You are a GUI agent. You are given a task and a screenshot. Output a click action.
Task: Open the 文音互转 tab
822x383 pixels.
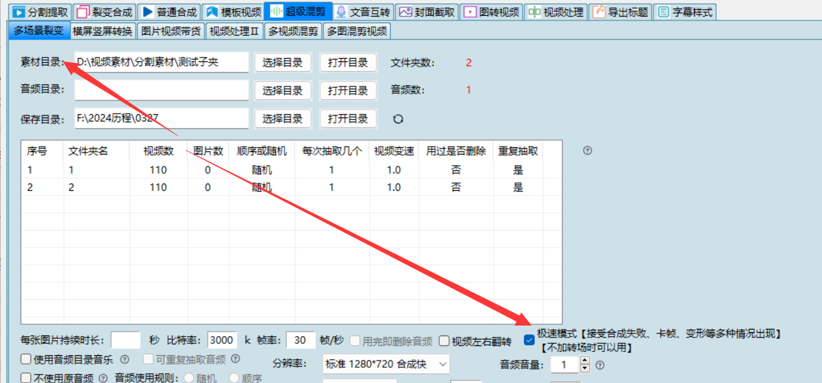point(363,12)
